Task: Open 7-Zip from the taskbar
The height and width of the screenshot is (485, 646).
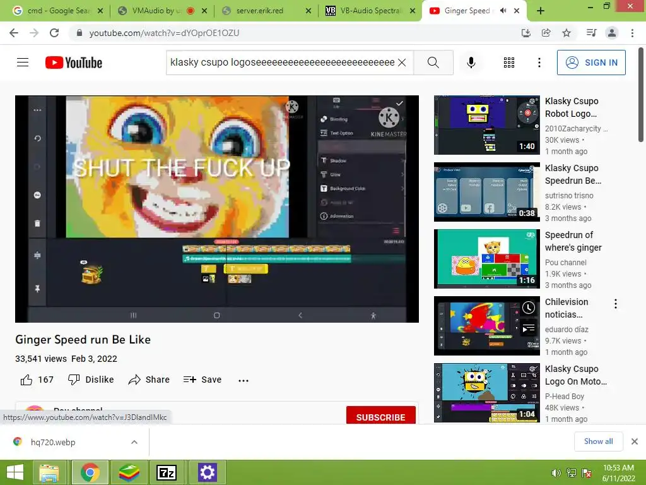Action: (167, 472)
